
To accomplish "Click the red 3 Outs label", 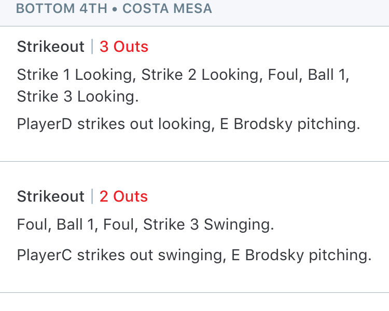I will 124,47.
